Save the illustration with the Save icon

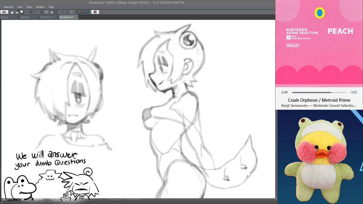click(21, 12)
